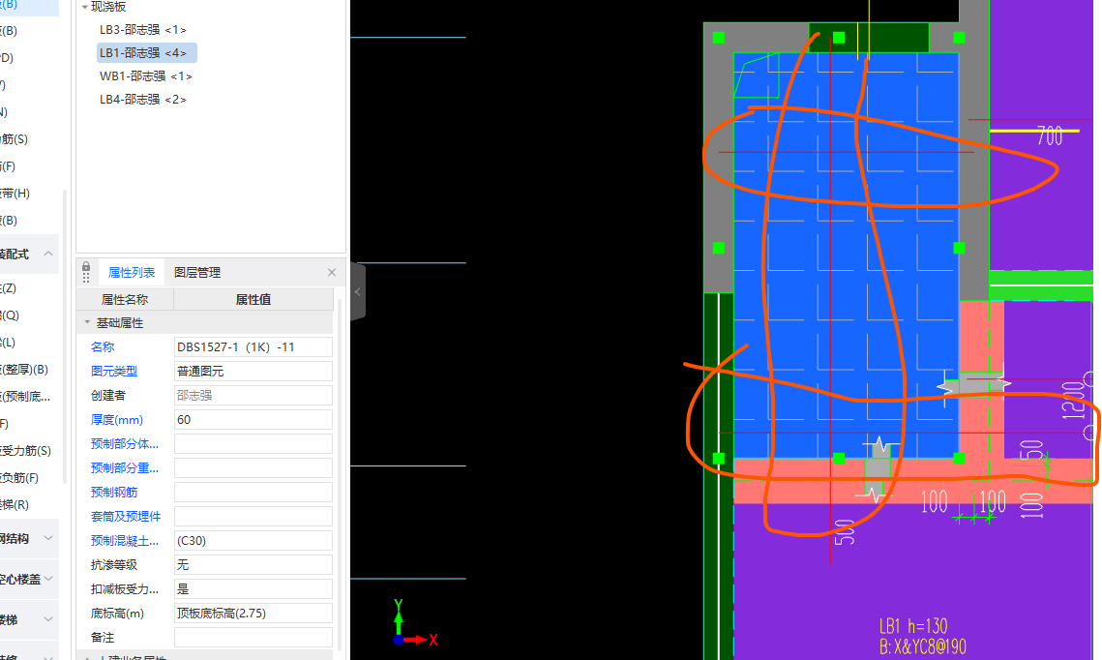Expand the 空心楼盖 sidebar group
1102x660 pixels.
[48, 579]
